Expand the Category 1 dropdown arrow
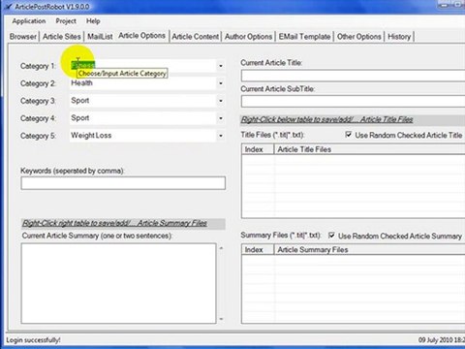Image resolution: width=465 pixels, height=349 pixels. coord(221,66)
